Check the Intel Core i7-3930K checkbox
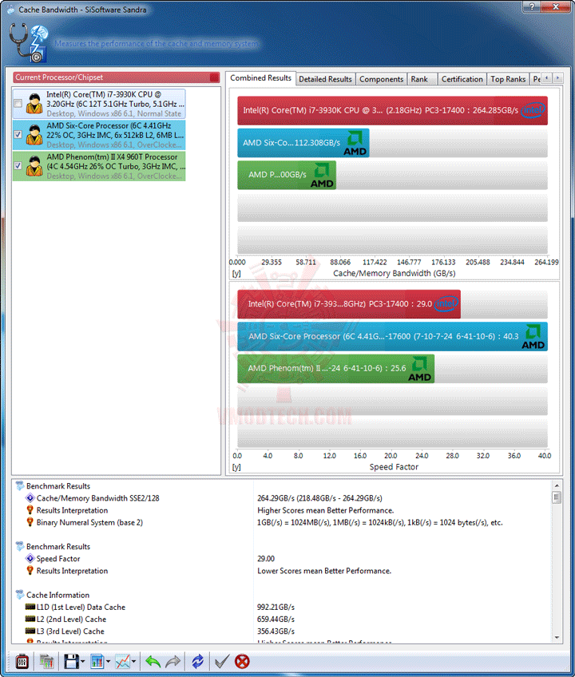This screenshot has height=677, width=575. click(x=18, y=104)
